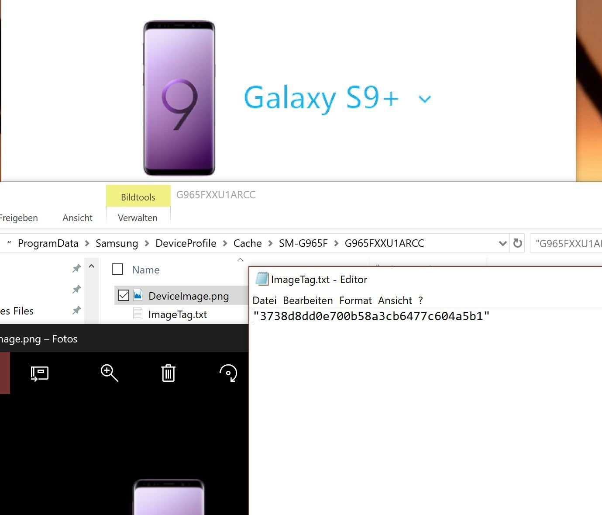Uncheck the DeviceImage.png checkbox
Screen dimensions: 602x515
(124, 295)
